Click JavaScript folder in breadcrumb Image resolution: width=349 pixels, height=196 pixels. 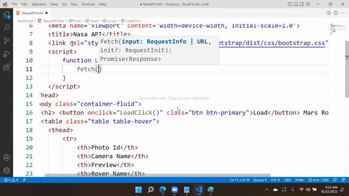pos(25,21)
